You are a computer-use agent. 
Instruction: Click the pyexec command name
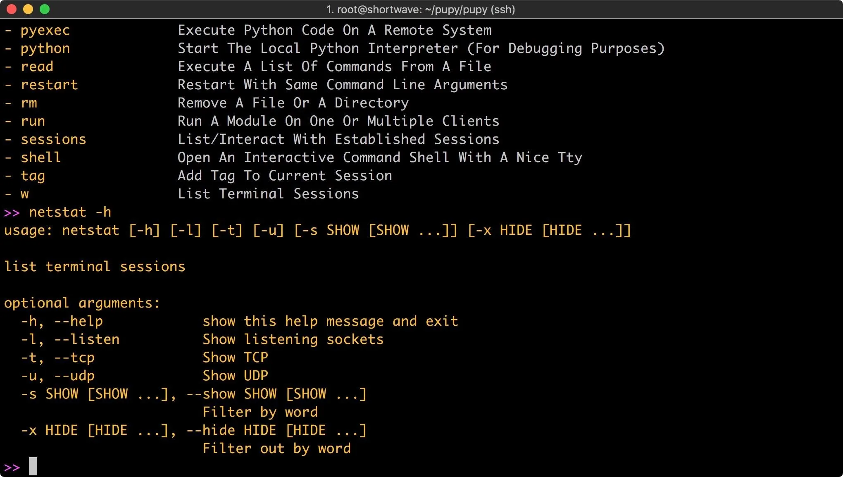pyautogui.click(x=45, y=30)
